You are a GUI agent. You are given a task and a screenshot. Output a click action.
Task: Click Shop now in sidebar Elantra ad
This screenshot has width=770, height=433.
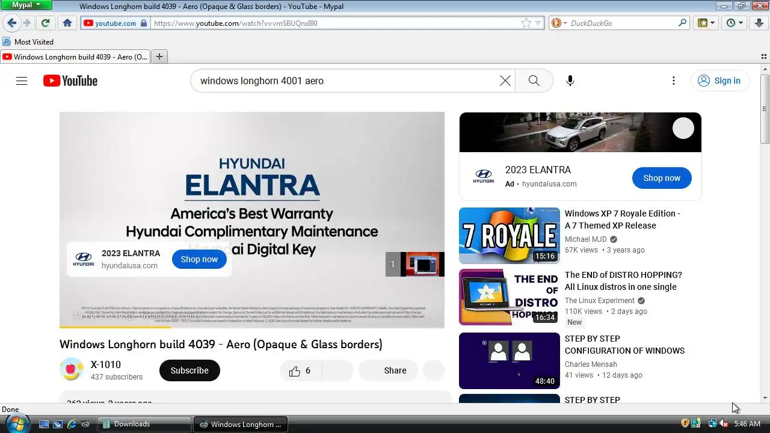[662, 178]
